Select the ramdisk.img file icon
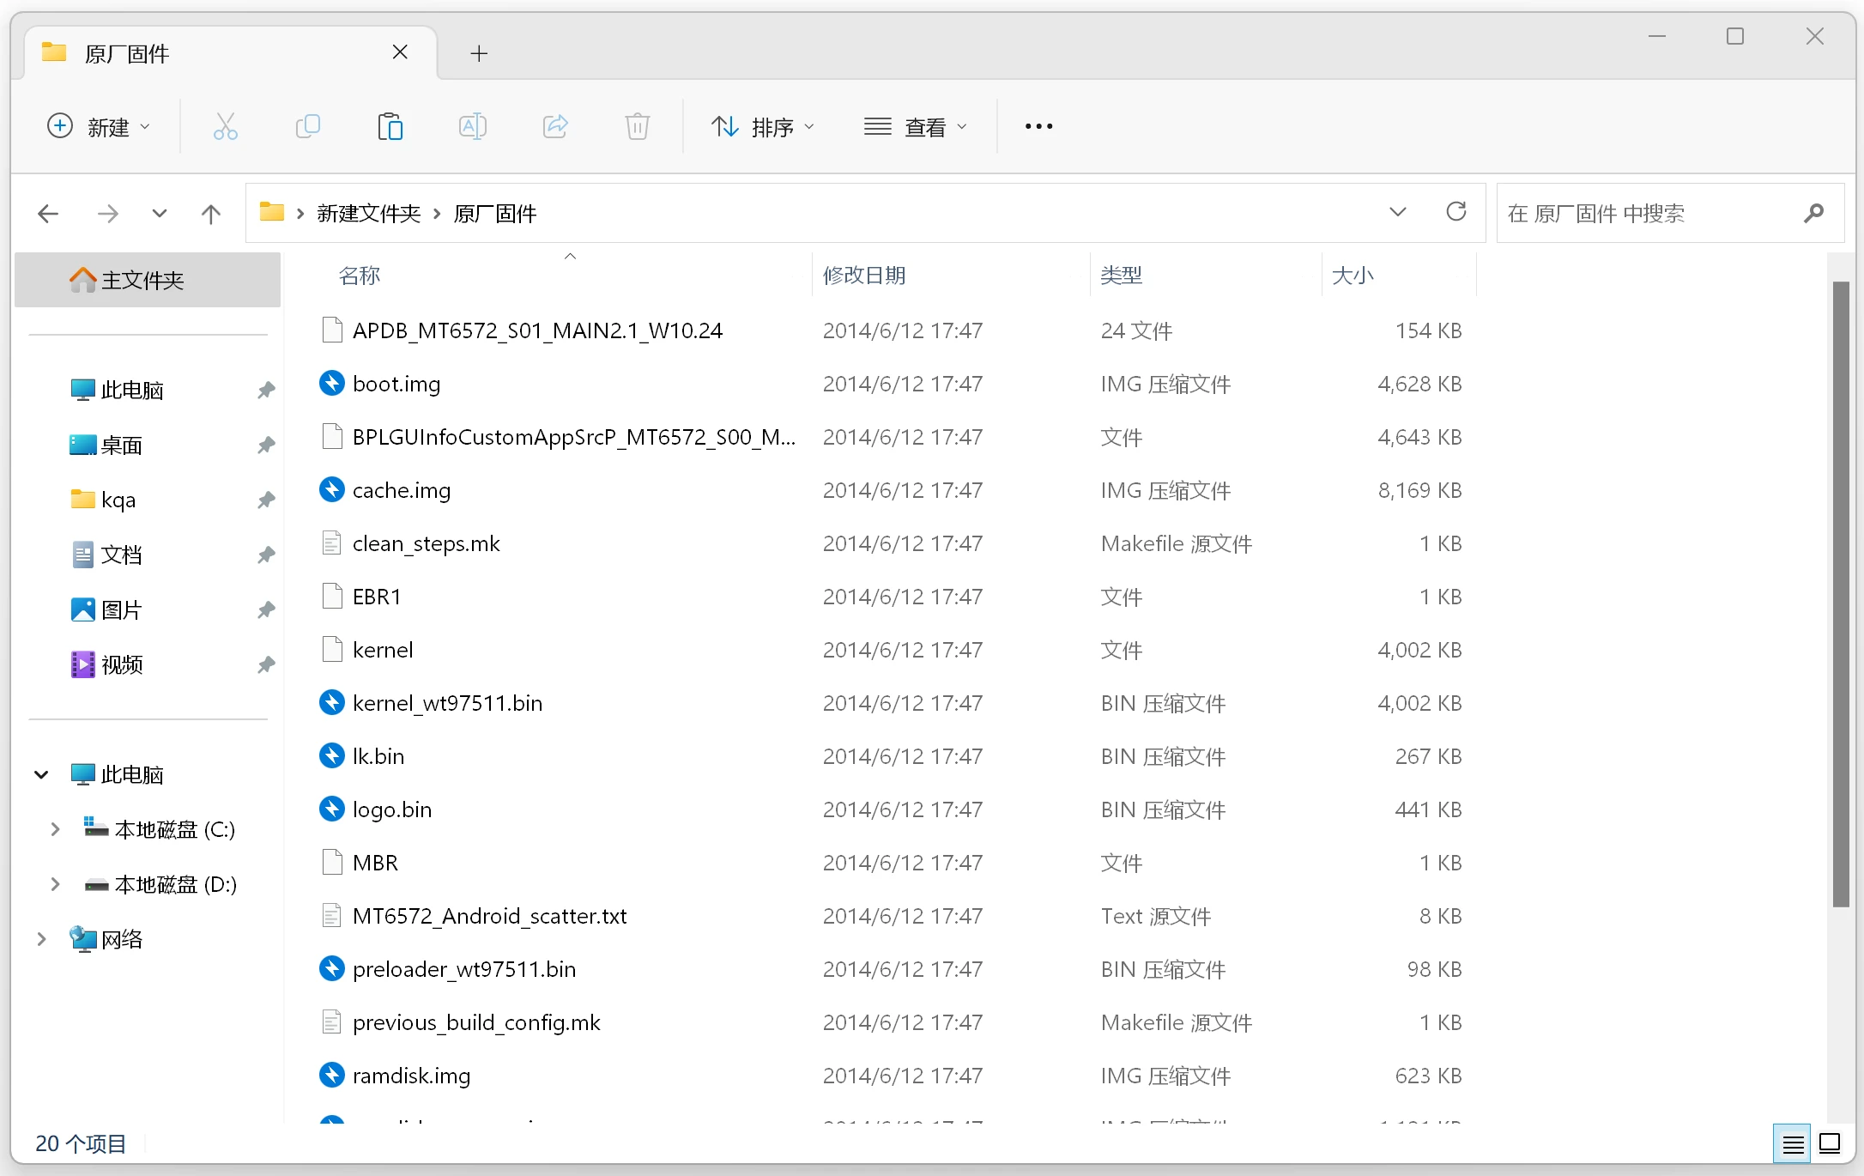The image size is (1864, 1176). pyautogui.click(x=332, y=1075)
